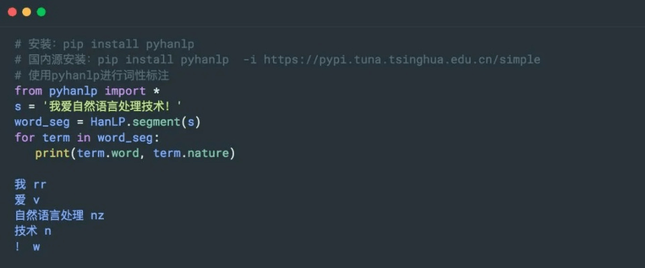Click the 'from' keyword in import line
Viewport: 645px width, 268px height.
click(28, 90)
